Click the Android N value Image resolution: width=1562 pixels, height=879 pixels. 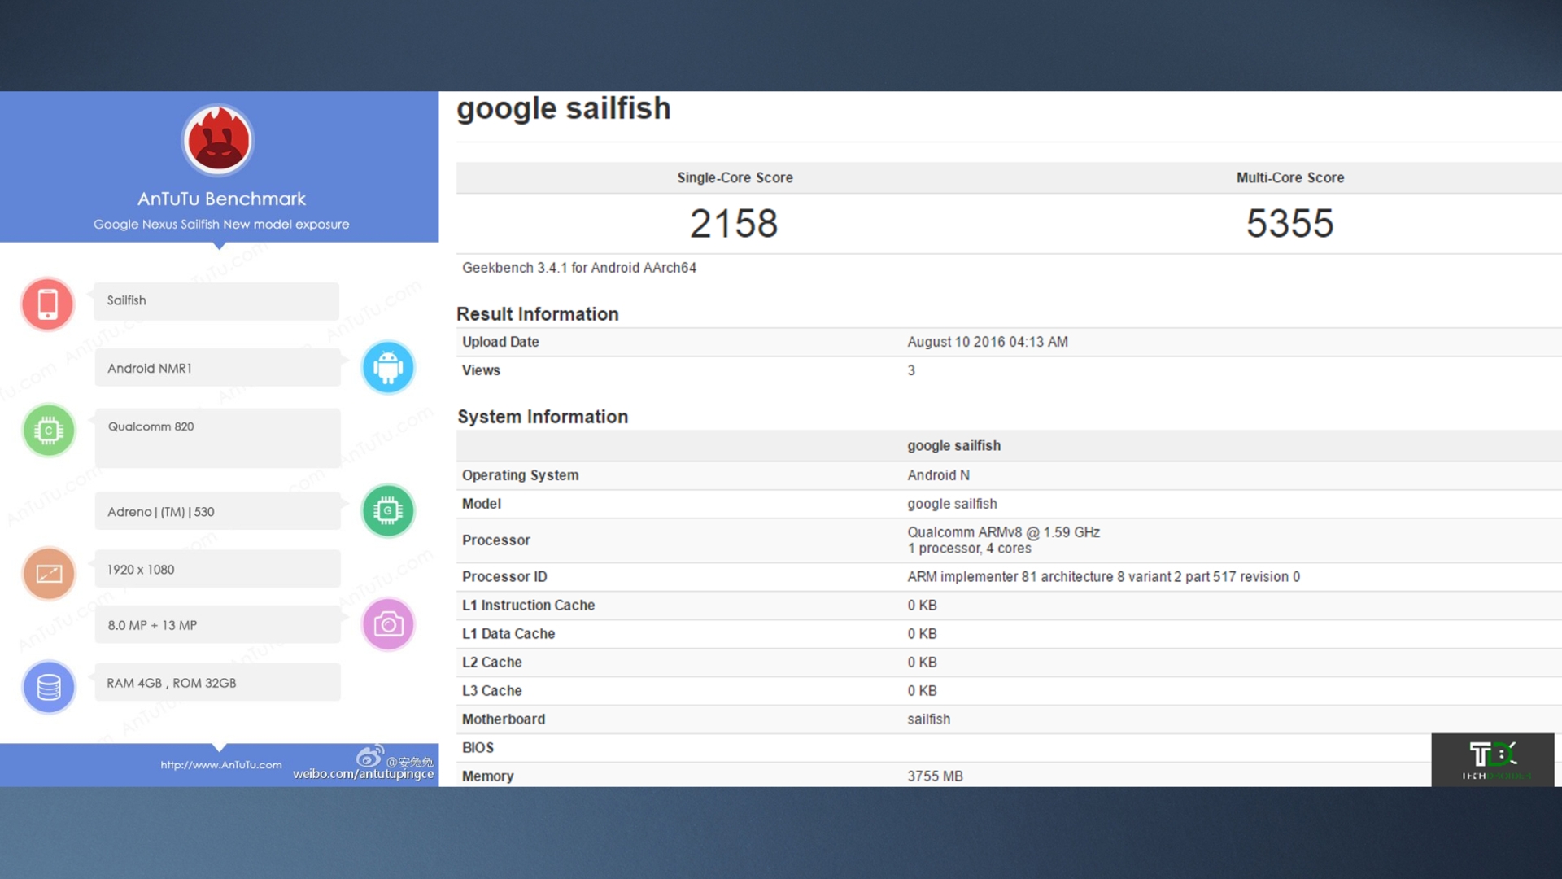tap(939, 475)
